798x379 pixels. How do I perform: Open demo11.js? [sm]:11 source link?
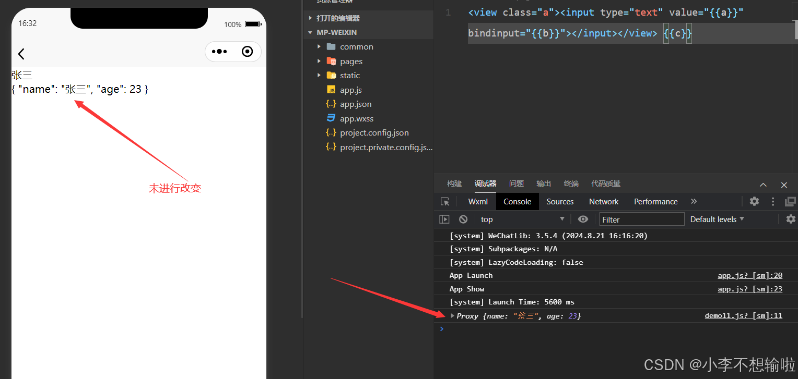tap(744, 315)
